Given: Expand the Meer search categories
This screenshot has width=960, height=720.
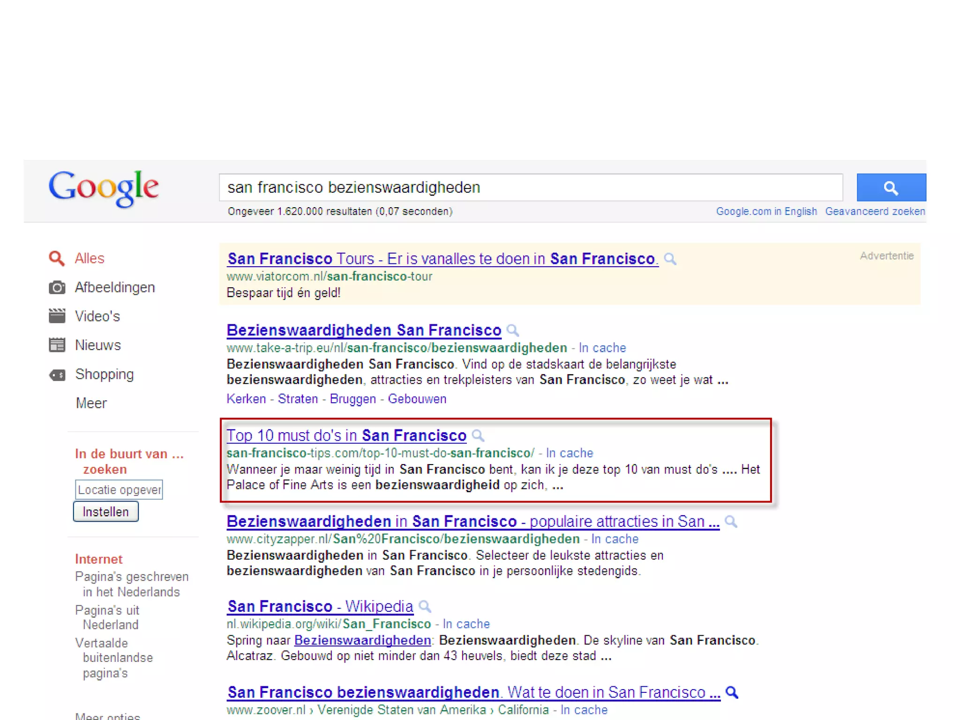Looking at the screenshot, I should click(x=91, y=403).
